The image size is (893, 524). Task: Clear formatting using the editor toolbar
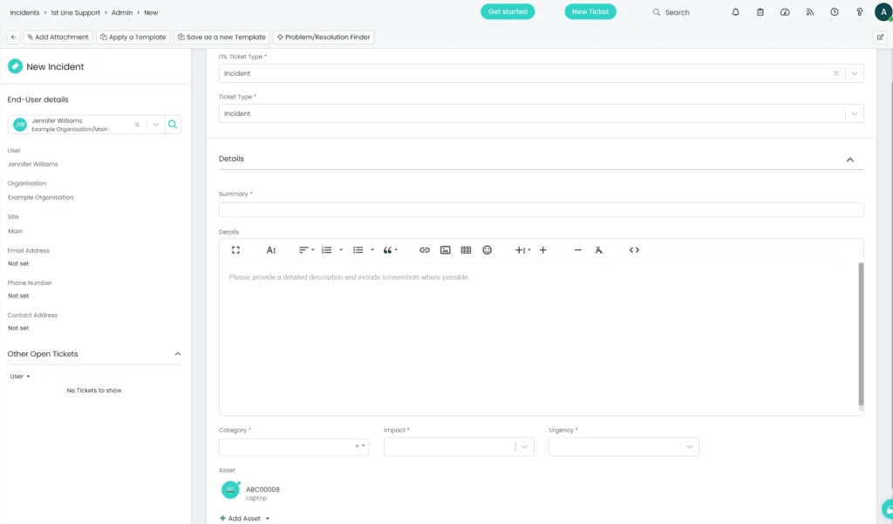coord(598,250)
